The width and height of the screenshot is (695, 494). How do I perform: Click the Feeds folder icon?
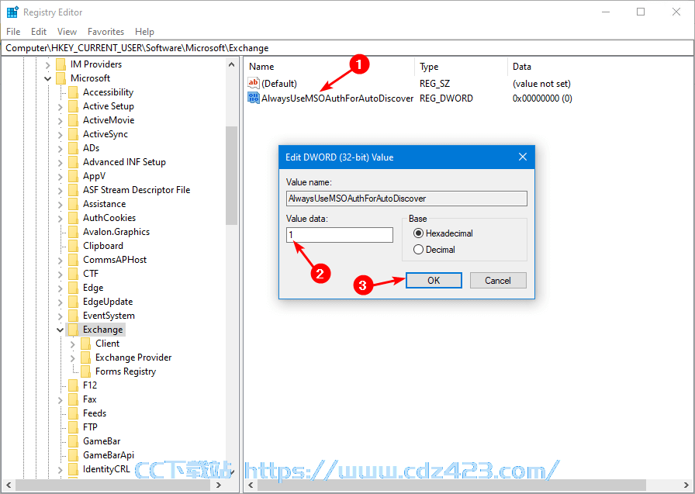click(x=73, y=413)
